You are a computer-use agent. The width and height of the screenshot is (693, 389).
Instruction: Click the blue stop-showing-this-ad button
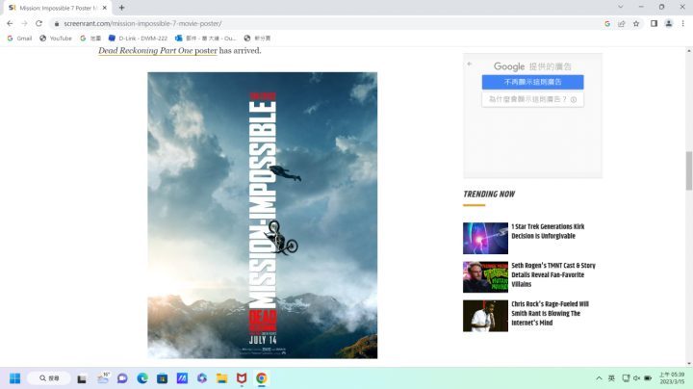pyautogui.click(x=532, y=82)
